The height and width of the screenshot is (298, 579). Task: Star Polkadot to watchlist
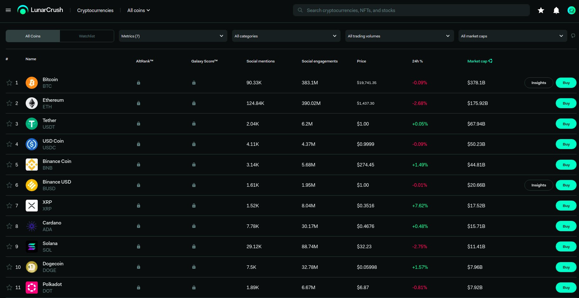(10, 288)
